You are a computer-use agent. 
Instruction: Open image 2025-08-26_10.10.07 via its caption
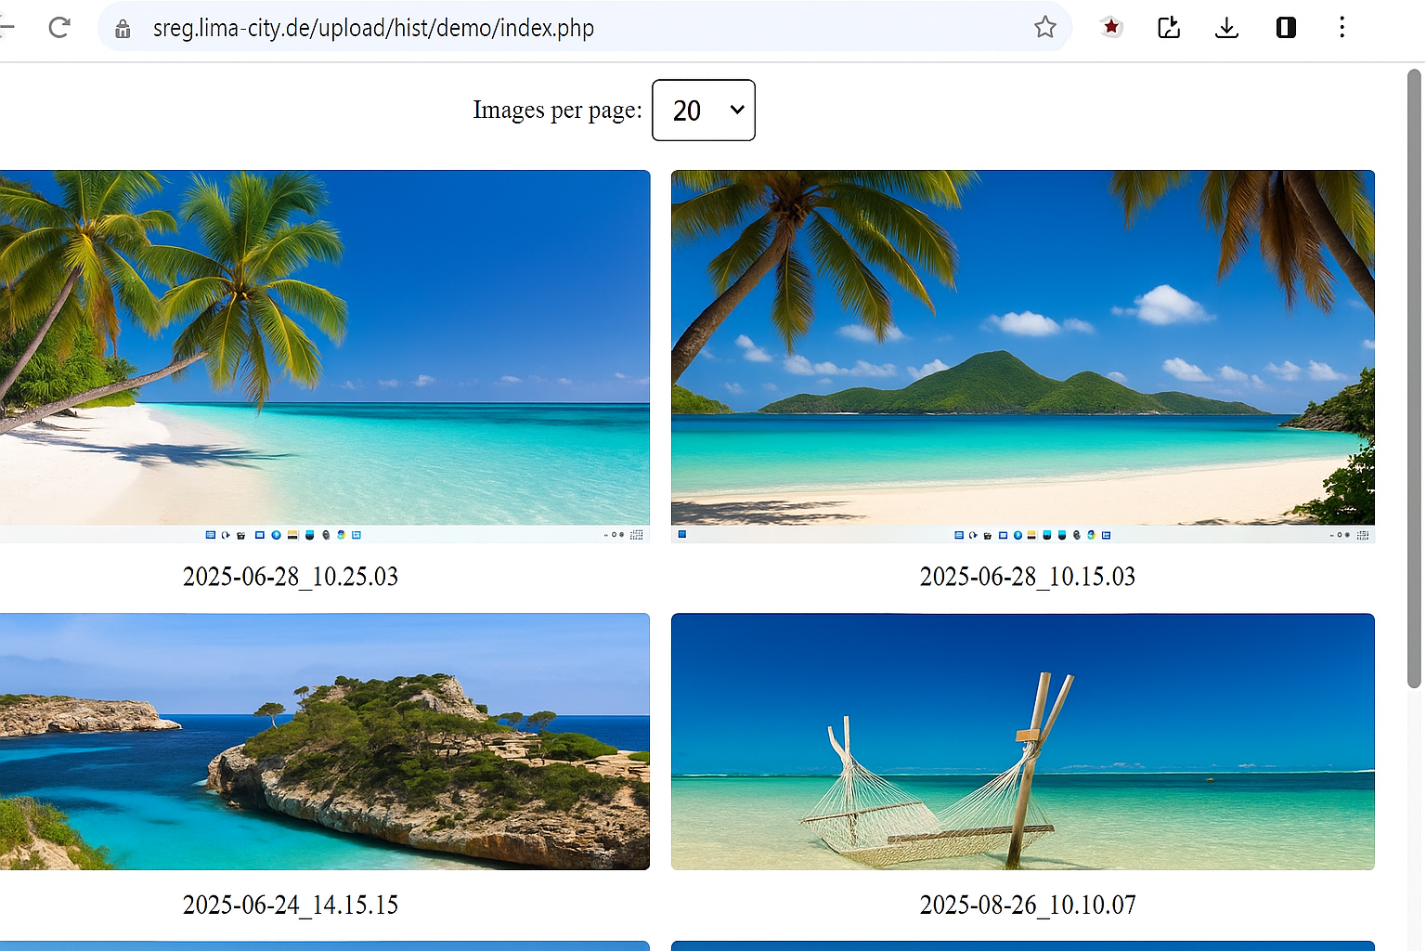click(x=1027, y=905)
